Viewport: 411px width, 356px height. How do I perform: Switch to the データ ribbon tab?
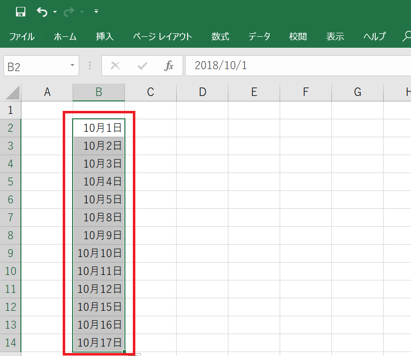(x=259, y=36)
